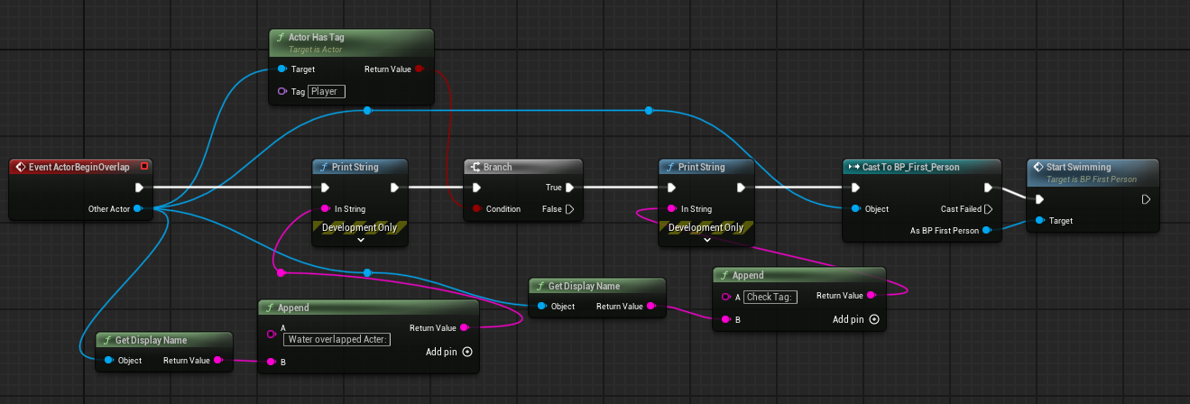Click Object pin of Get Display Name feeding Water overlapped Append
Viewport: 1190px width, 404px height.
coord(108,361)
